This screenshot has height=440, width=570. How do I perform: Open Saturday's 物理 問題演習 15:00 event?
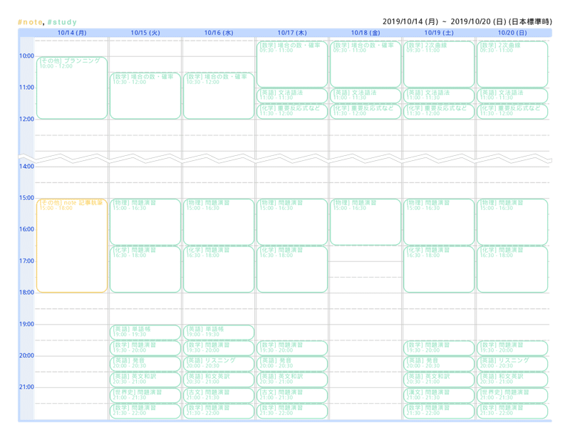tap(439, 222)
